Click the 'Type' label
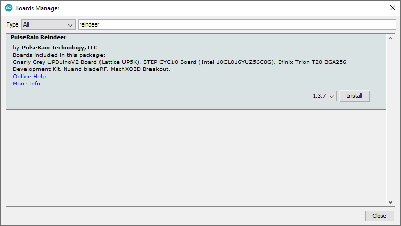Viewport: 401px width, 226px height. [12, 24]
